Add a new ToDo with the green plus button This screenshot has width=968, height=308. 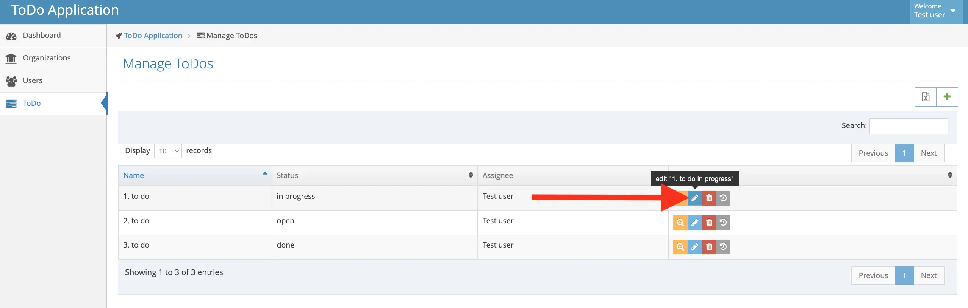[947, 97]
